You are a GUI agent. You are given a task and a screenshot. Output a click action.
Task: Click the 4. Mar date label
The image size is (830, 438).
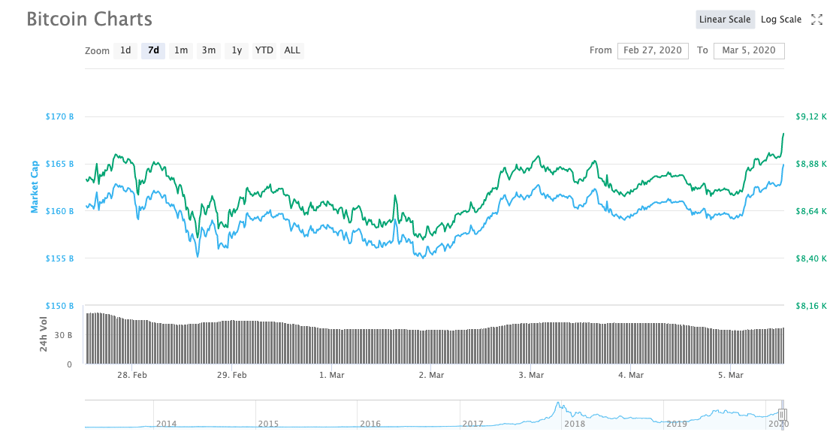[x=630, y=375]
